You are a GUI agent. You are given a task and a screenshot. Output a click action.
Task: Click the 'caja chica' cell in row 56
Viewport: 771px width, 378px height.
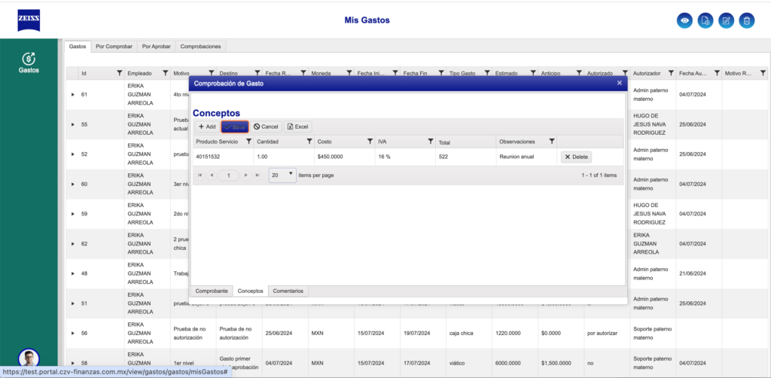469,334
